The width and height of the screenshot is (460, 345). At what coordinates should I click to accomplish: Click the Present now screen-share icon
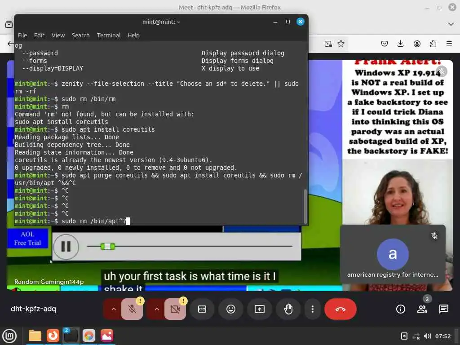click(260, 309)
